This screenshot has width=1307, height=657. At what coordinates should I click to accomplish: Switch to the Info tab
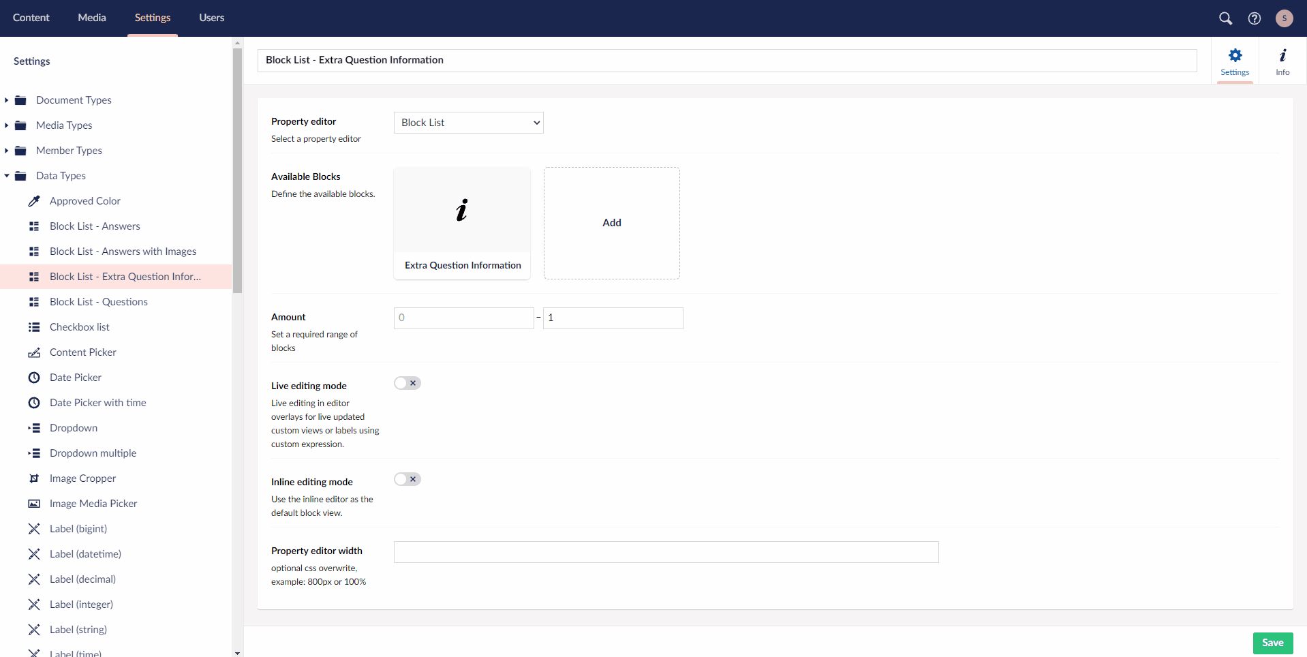[x=1283, y=61]
